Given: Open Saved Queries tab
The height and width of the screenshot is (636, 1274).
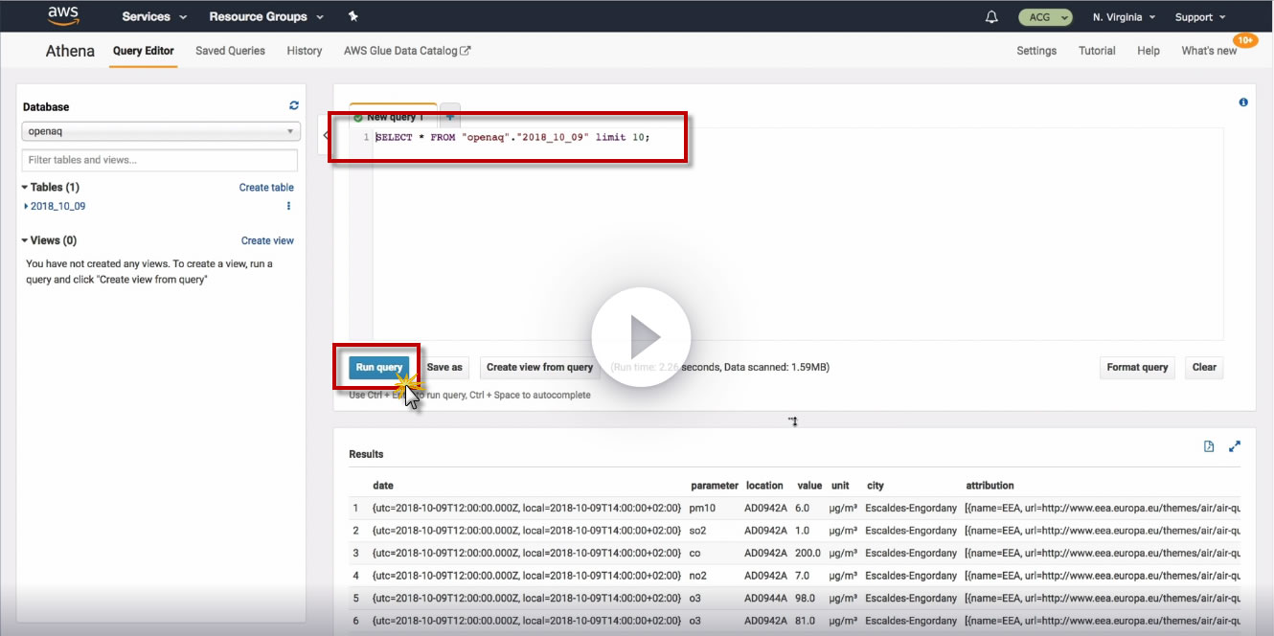Looking at the screenshot, I should (x=230, y=51).
